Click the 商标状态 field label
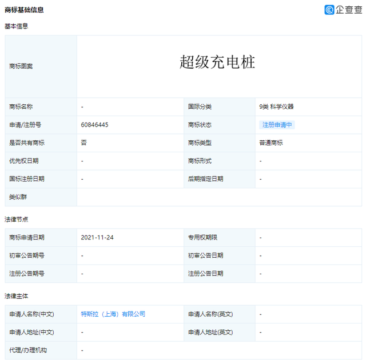Screen dimensions: 366x363 coord(200,125)
